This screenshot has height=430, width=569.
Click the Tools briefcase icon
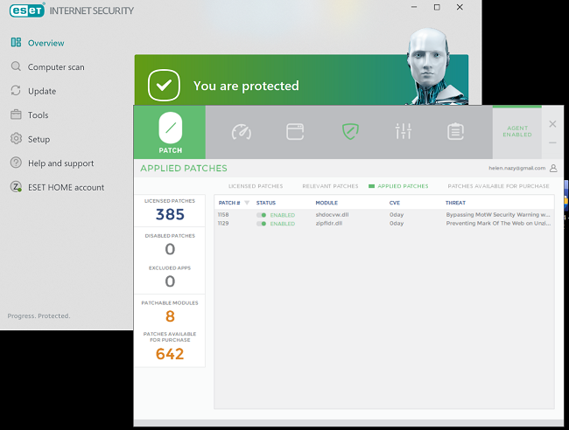16,114
